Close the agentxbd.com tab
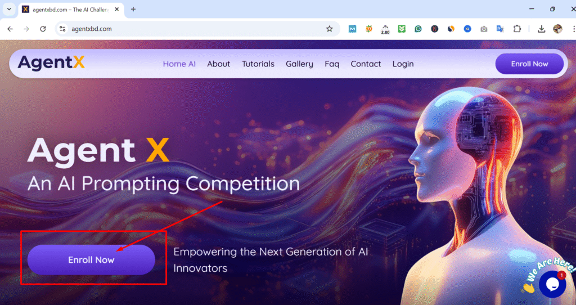The image size is (576, 305). pyautogui.click(x=117, y=9)
